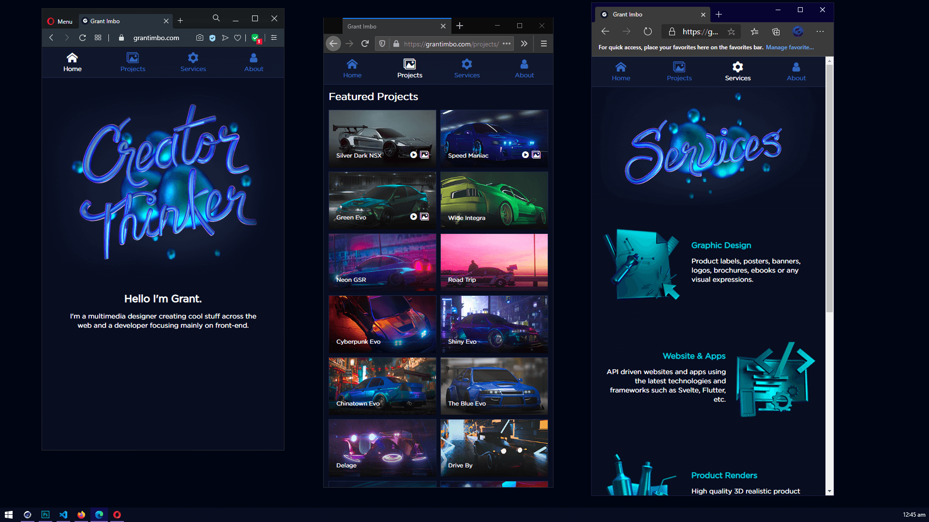Click Opera's send to My Flow icon
929x522 pixels.
[225, 38]
